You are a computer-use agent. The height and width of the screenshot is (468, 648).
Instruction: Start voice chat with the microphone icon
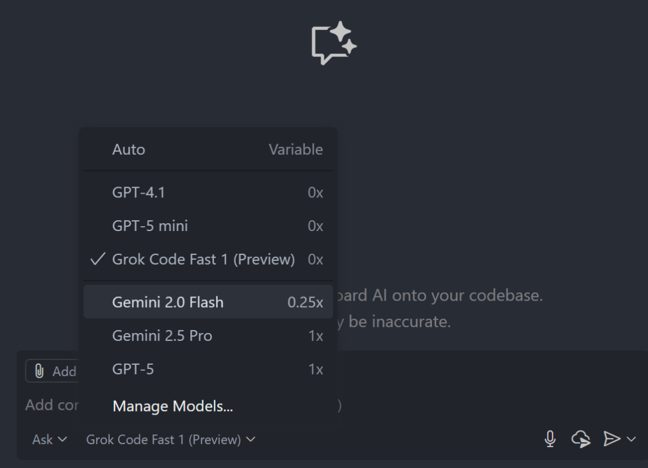(550, 439)
